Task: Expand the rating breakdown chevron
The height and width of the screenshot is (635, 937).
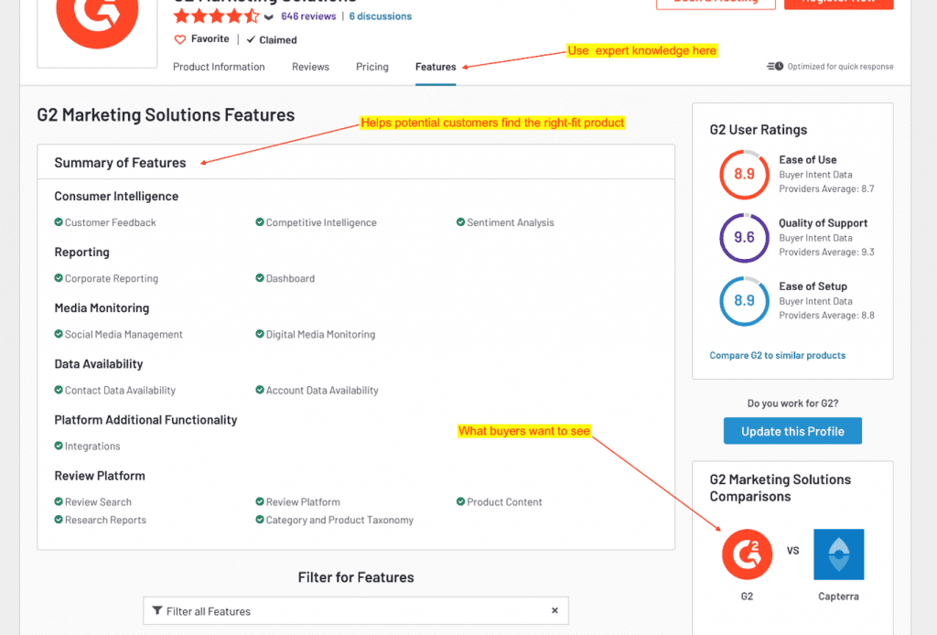Action: (269, 16)
